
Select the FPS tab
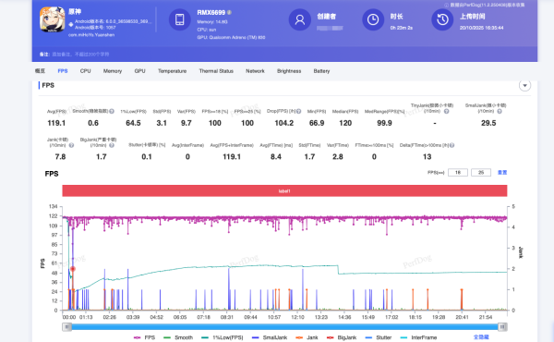pyautogui.click(x=63, y=71)
